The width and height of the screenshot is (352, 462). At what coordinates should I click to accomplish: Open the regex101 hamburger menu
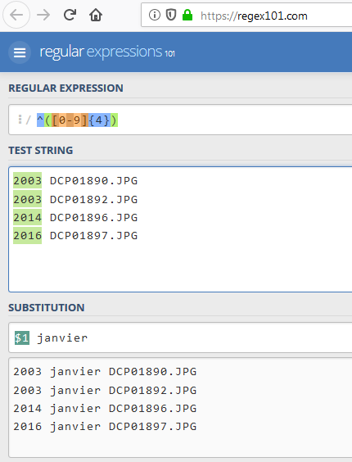20,52
